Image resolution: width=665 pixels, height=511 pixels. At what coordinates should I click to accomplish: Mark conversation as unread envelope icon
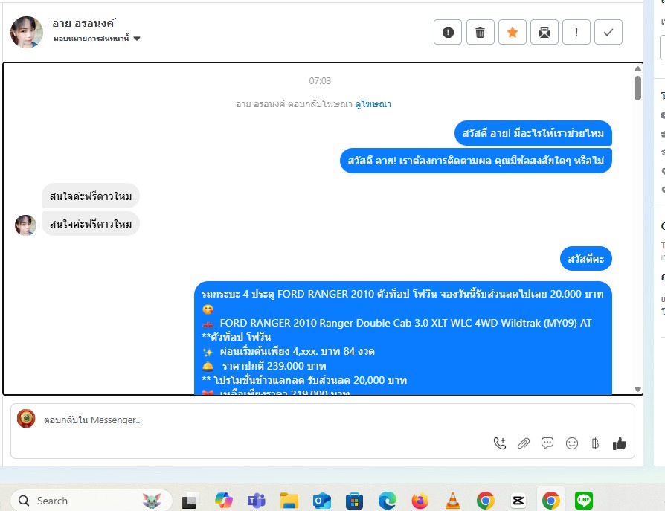[x=544, y=32]
